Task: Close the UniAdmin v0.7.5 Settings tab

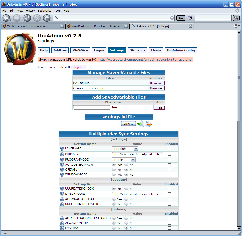Action: [x=191, y=26]
